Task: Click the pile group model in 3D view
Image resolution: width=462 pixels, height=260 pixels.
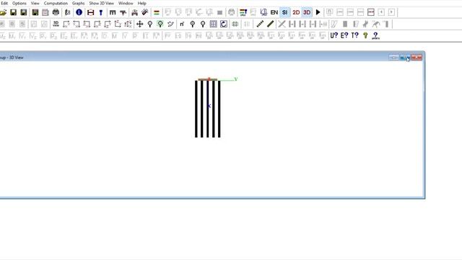Action: coord(208,108)
